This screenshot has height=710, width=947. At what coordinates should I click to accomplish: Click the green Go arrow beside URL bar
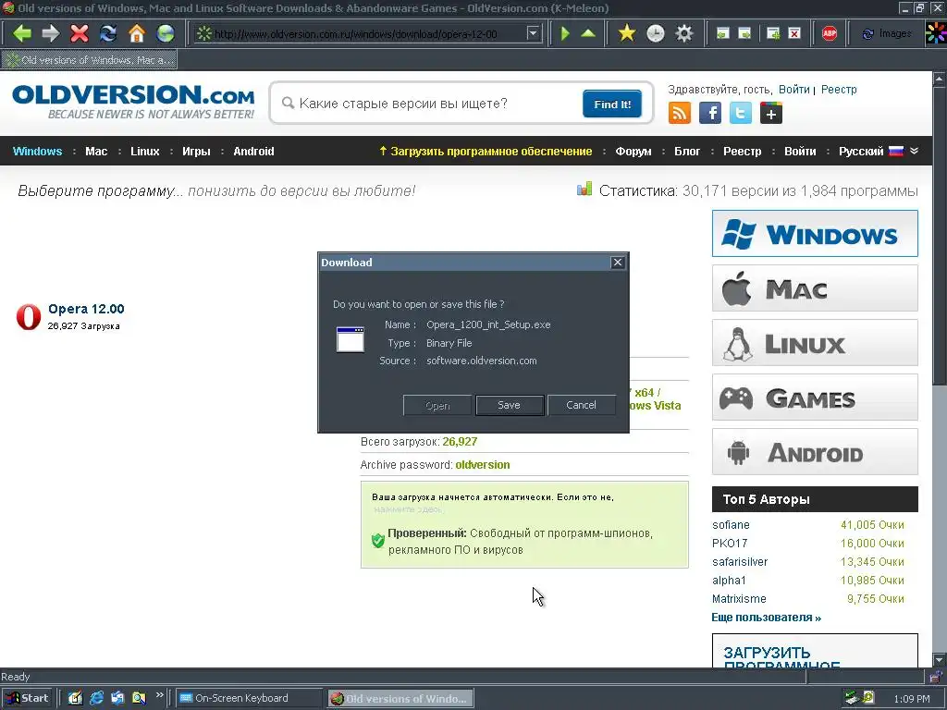point(565,33)
